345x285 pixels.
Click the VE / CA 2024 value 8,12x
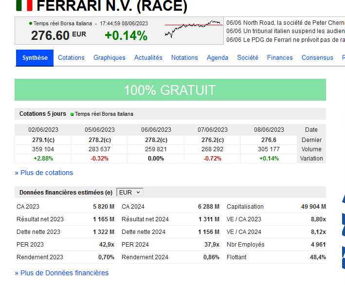318,232
